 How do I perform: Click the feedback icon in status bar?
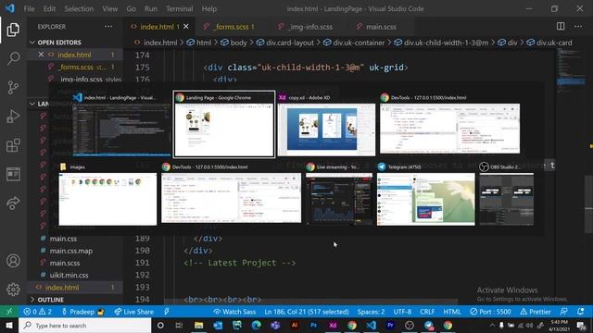point(564,312)
